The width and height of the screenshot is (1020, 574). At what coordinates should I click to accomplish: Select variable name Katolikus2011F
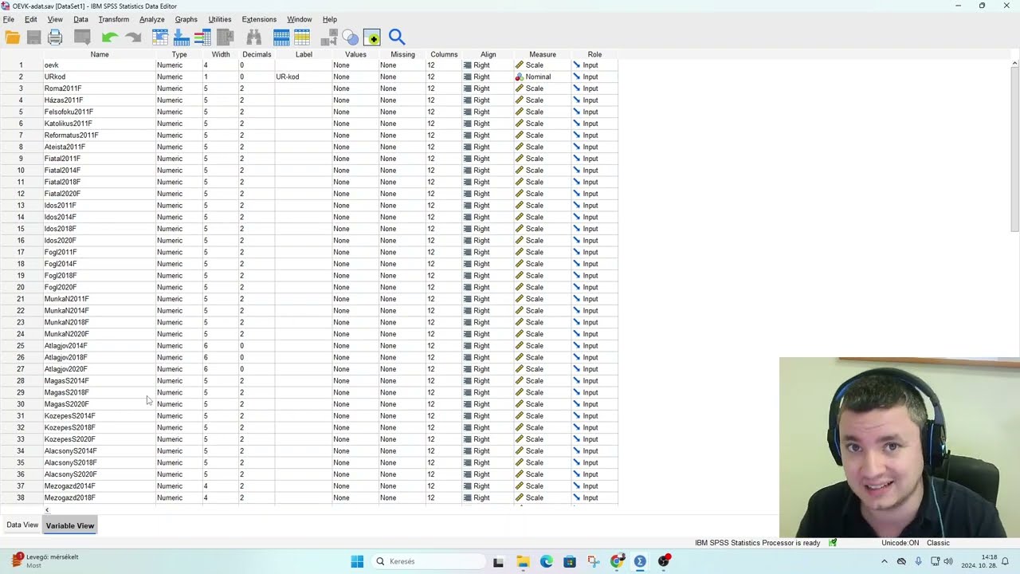click(x=69, y=124)
